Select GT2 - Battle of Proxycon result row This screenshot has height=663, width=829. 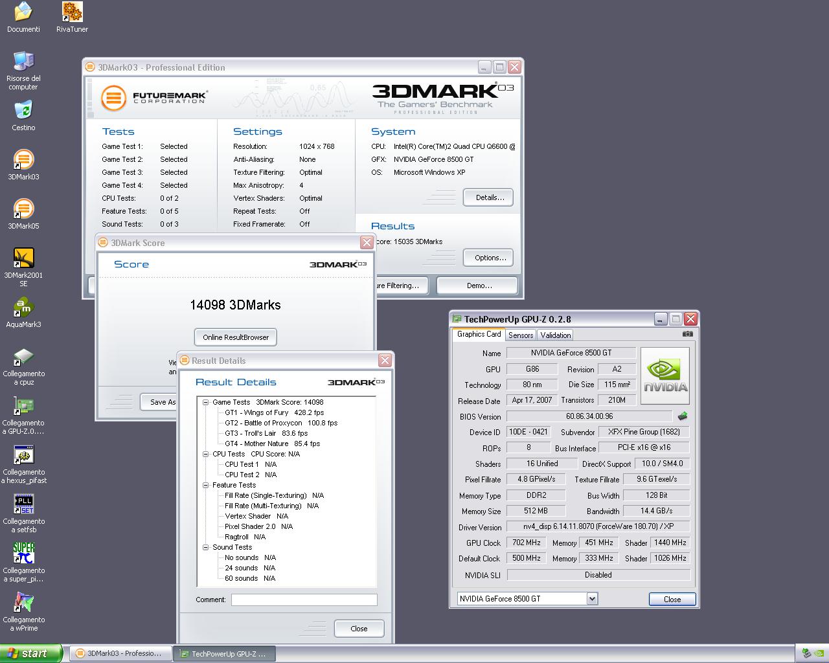point(281,423)
